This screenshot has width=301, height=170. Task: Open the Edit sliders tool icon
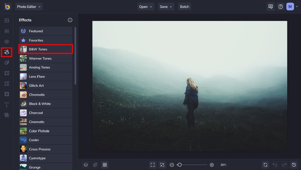pos(7,31)
